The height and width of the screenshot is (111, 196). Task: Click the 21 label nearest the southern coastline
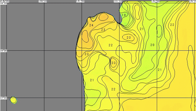click(92, 80)
